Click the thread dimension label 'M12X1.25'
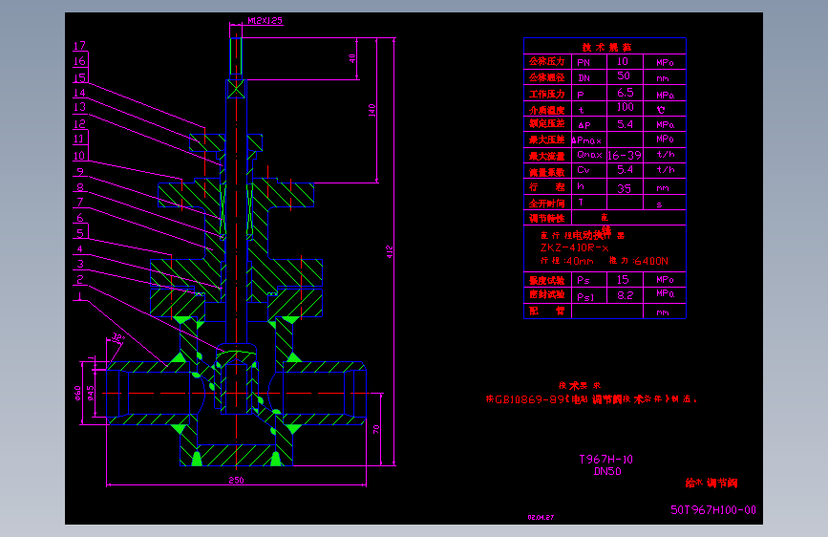The image size is (828, 537). (265, 21)
